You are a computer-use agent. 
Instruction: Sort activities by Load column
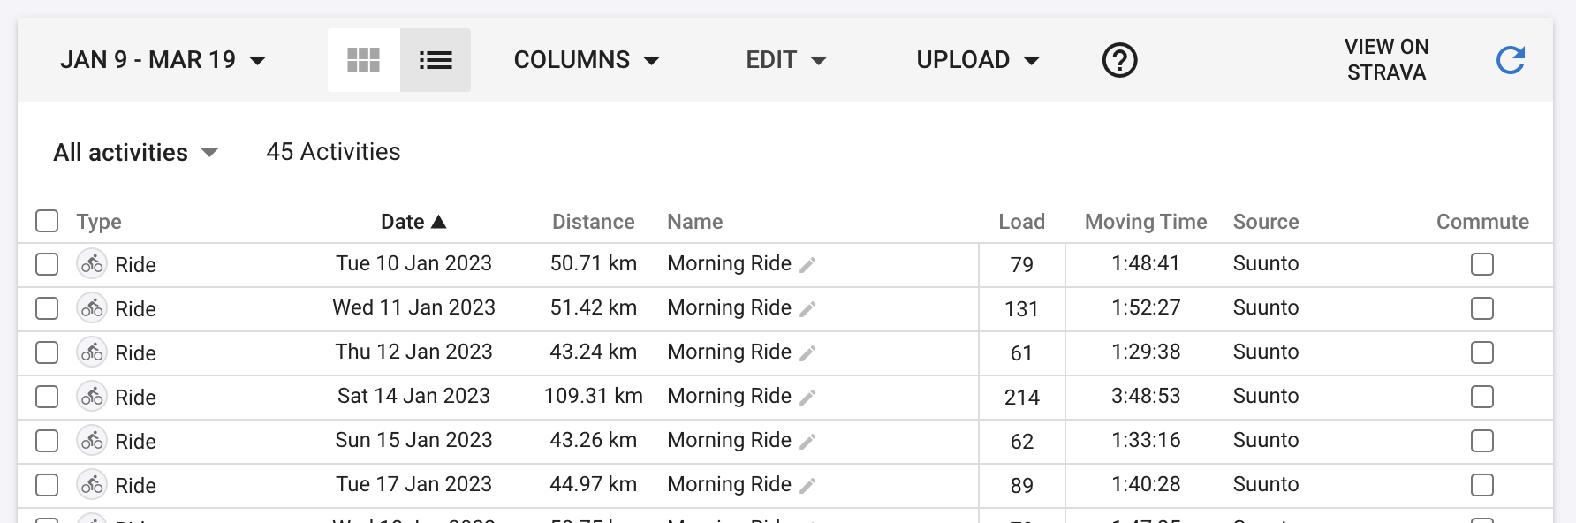[1021, 222]
